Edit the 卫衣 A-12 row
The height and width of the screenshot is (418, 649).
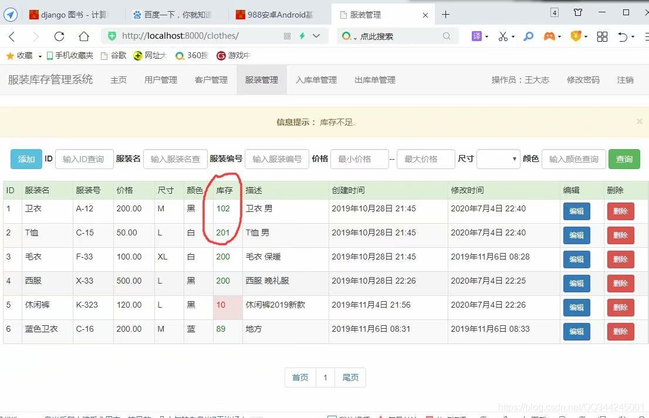click(x=577, y=211)
